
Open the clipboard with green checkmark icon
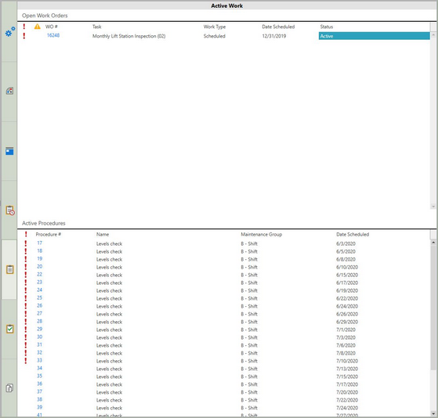[x=9, y=329]
